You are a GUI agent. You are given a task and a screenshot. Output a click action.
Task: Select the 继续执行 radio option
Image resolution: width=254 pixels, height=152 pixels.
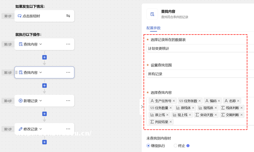coord(148,146)
